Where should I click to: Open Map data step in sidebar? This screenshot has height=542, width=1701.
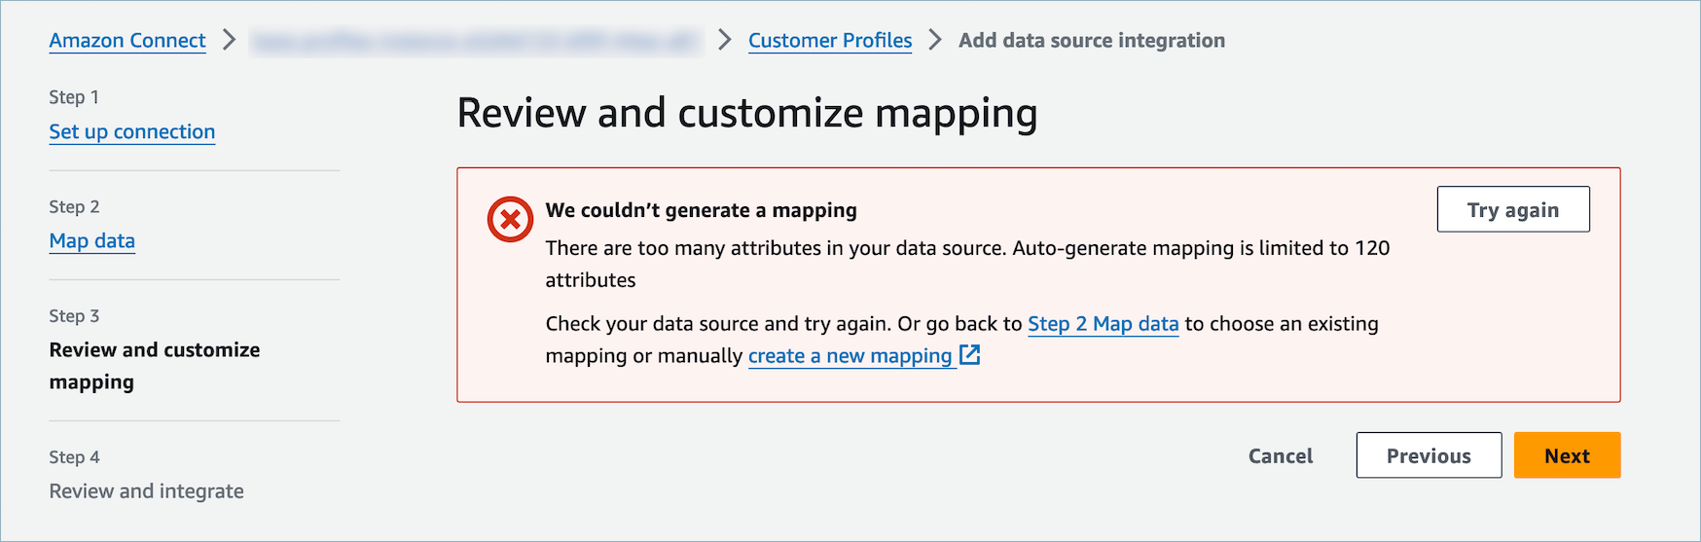92,240
